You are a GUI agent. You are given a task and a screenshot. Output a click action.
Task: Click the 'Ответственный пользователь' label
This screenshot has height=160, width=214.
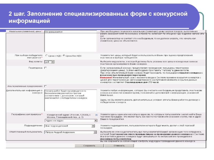pyautogui.click(x=26, y=132)
